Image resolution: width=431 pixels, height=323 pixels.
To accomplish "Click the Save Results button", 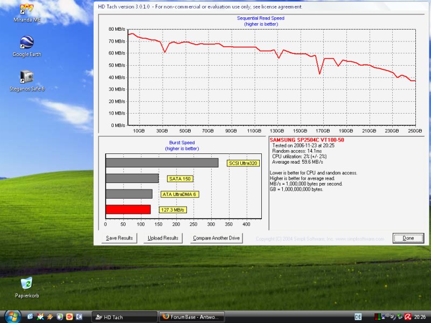I will coord(119,238).
